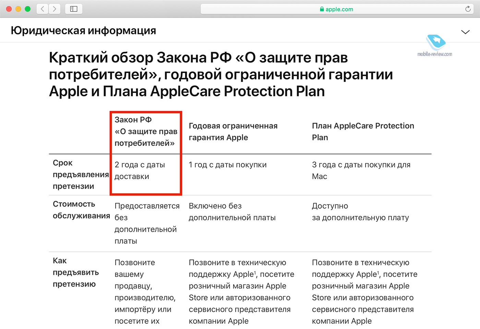The width and height of the screenshot is (480, 329).
Task: Click the cell Позвоните вашему продавцу, производителю
Action: point(145,292)
